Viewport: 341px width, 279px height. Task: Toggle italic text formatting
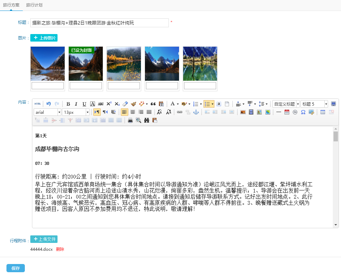click(76, 104)
